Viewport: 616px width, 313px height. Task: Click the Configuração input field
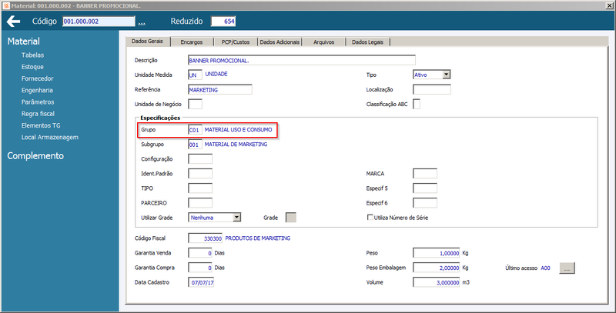(x=200, y=159)
